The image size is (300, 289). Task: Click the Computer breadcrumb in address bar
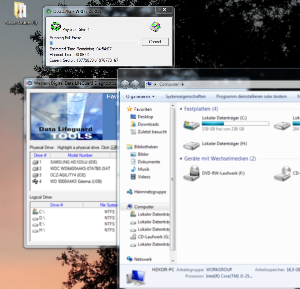[x=169, y=84]
